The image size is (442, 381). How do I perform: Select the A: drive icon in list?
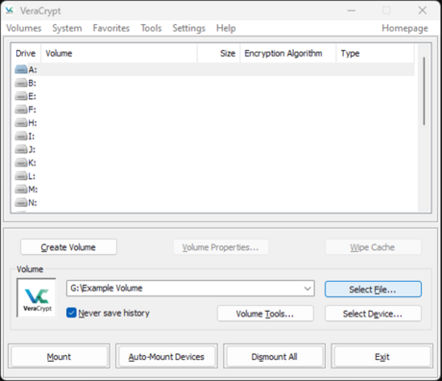point(21,69)
